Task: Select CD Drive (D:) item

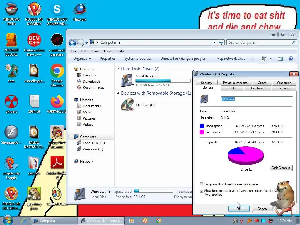Action: pyautogui.click(x=138, y=105)
